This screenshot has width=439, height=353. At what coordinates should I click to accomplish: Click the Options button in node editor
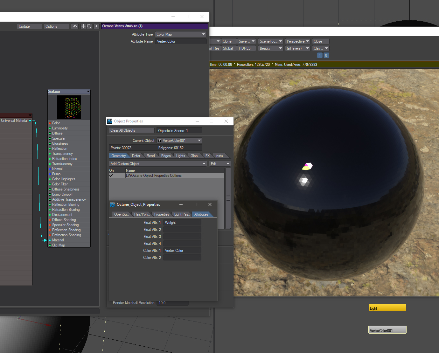[x=57, y=26]
